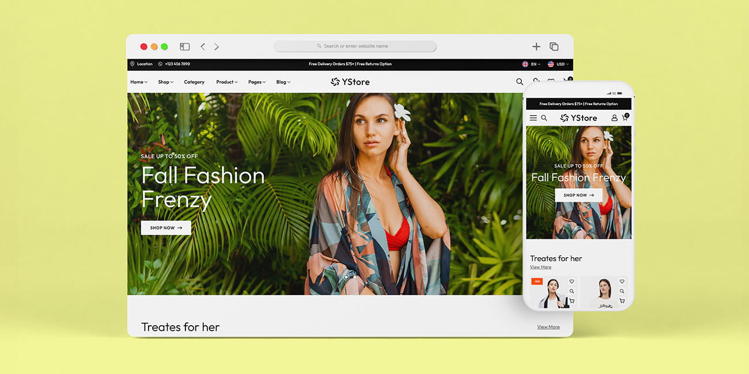
Task: Click desktop 'Fall Fashion Frenzy' headline
Action: pos(203,188)
